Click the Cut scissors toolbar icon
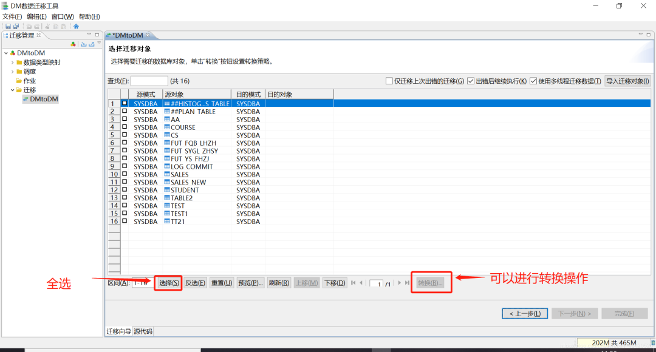 pos(47,26)
